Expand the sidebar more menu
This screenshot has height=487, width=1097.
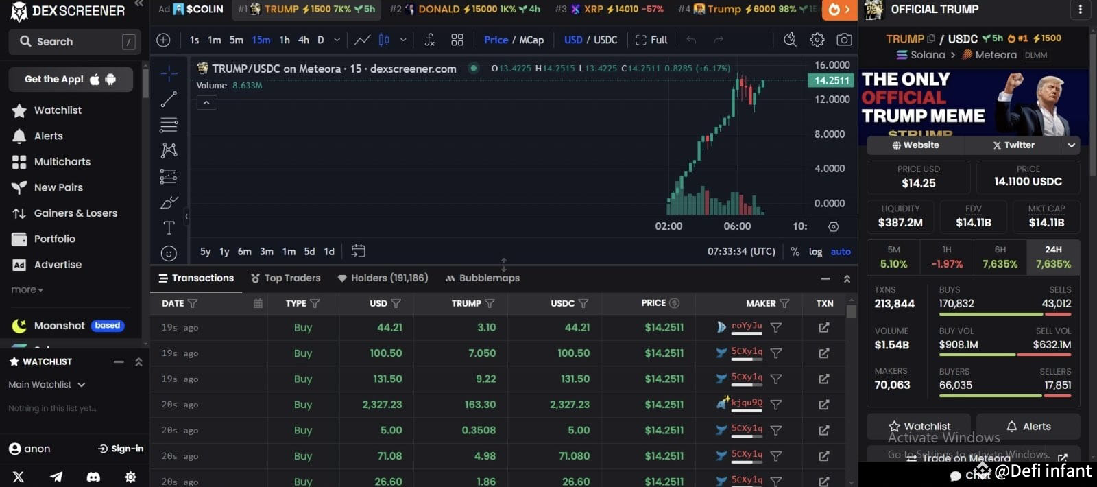coord(27,289)
